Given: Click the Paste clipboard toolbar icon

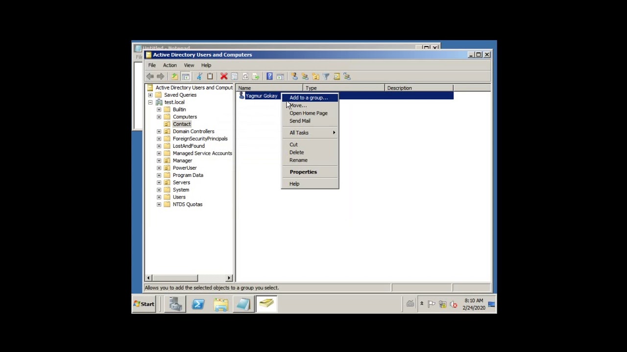Looking at the screenshot, I should [210, 76].
